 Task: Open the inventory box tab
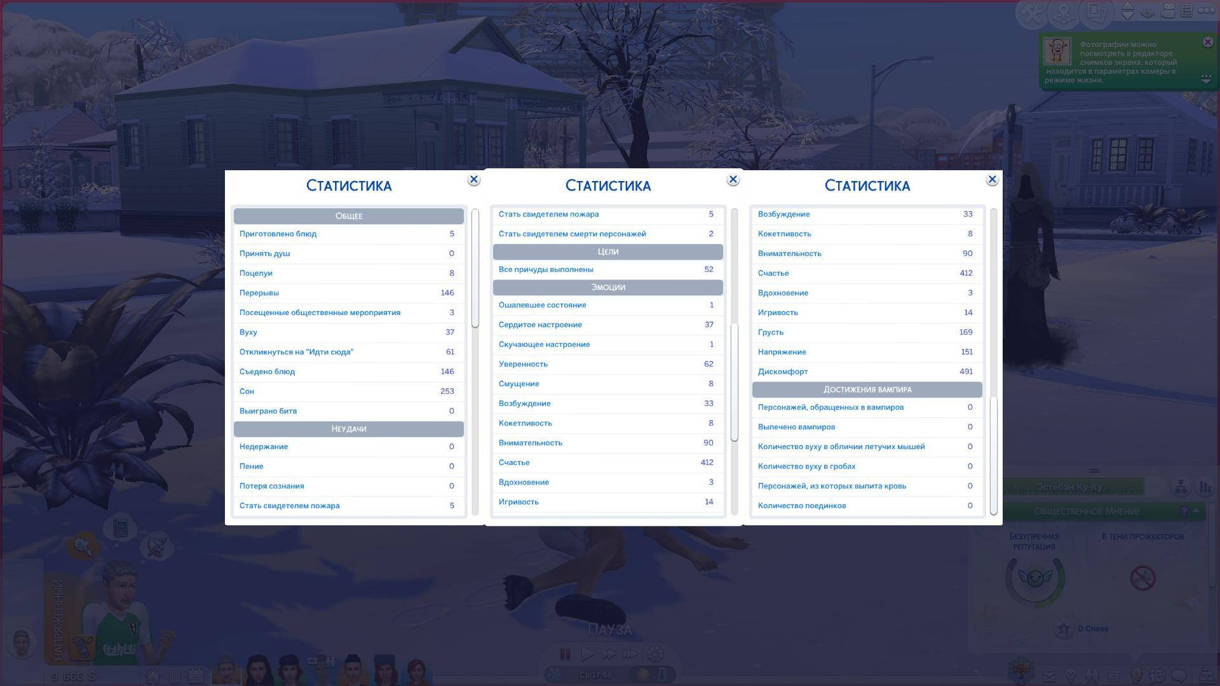1113,676
